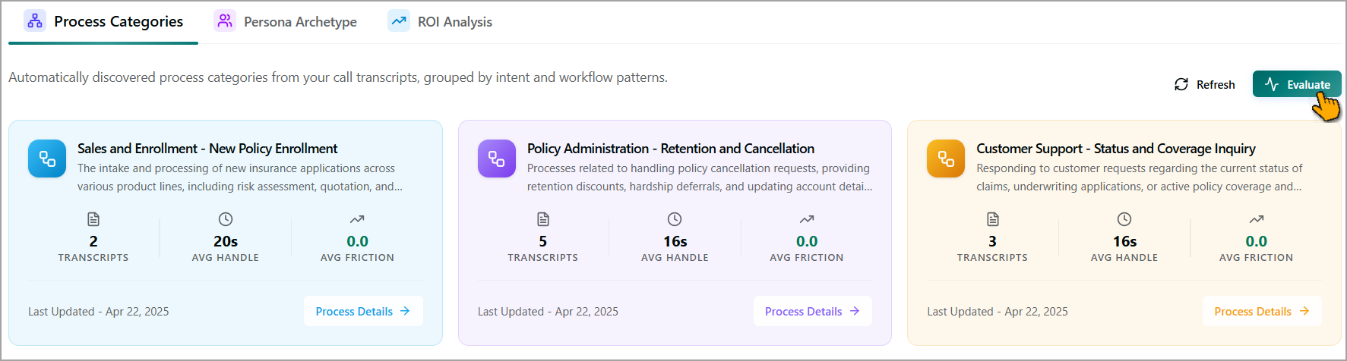Viewport: 1347px width, 361px height.
Task: Click the transcripts document icon in Customer Support card
Action: (x=993, y=219)
